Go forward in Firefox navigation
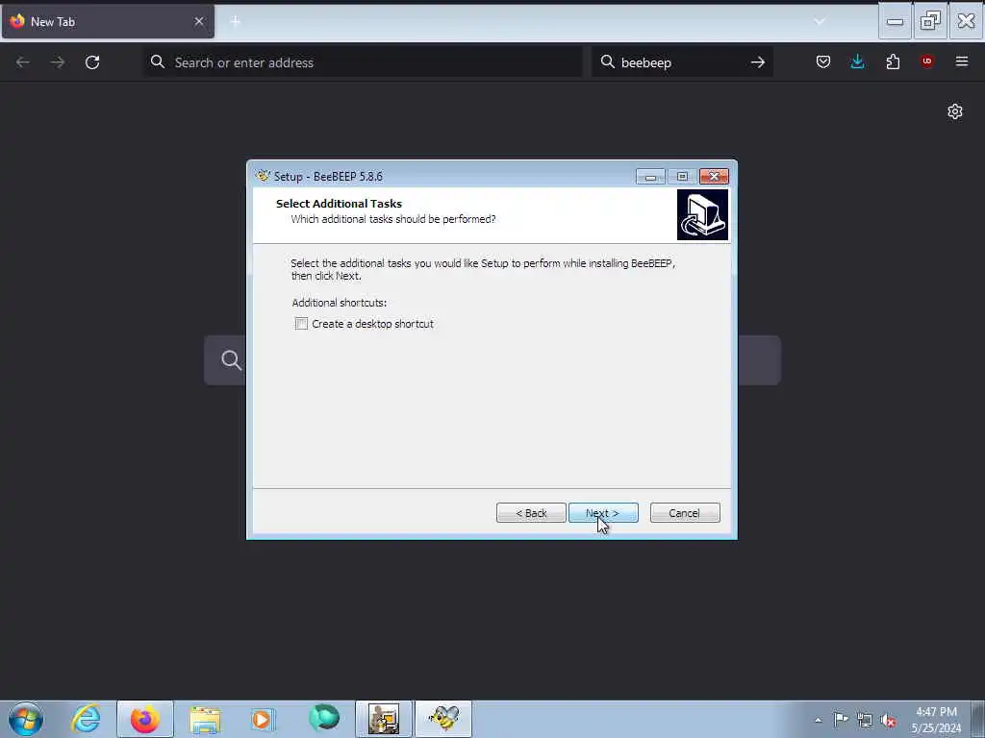The image size is (985, 738). pyautogui.click(x=57, y=62)
